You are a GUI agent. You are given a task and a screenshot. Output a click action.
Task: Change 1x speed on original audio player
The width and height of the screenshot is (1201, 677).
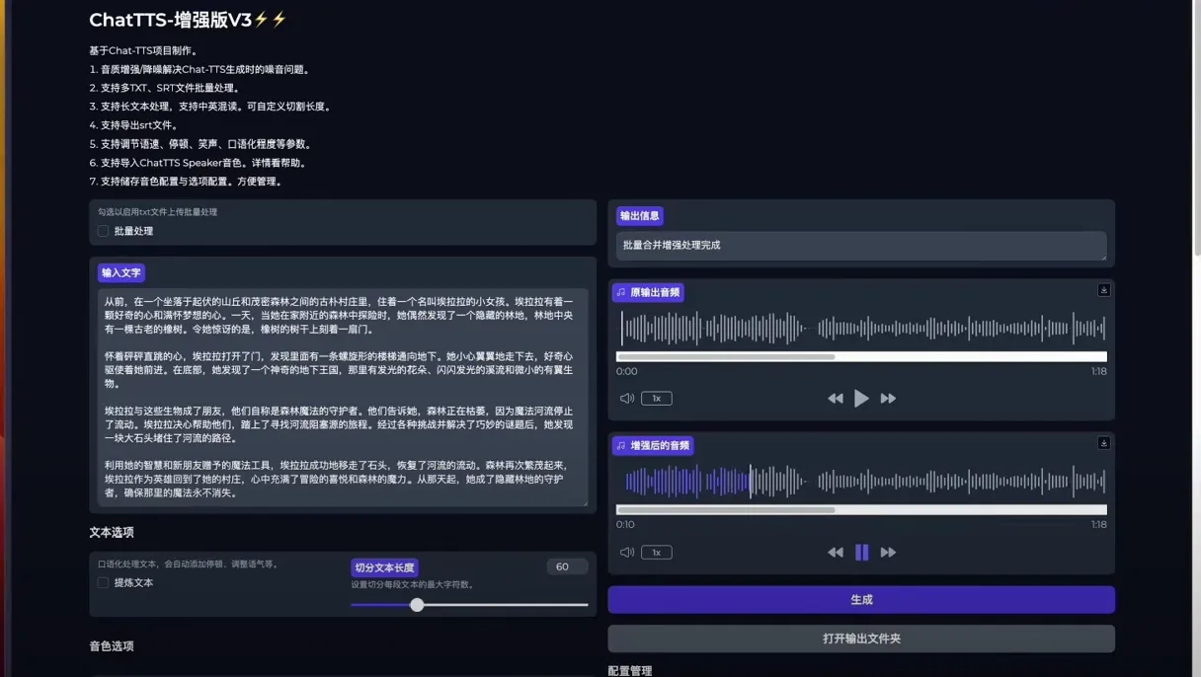[657, 399]
